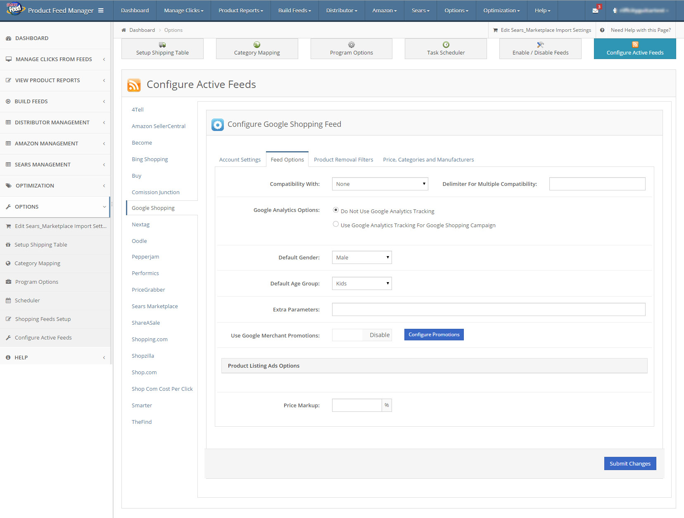The width and height of the screenshot is (684, 518).
Task: Click the Task Scheduler clock icon
Action: [446, 45]
